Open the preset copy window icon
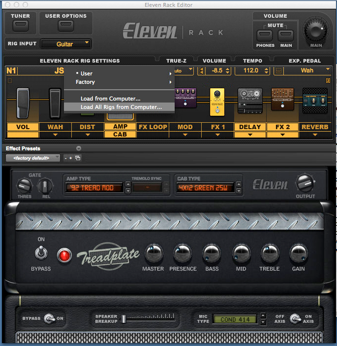This screenshot has width=337, height=346. click(x=78, y=158)
